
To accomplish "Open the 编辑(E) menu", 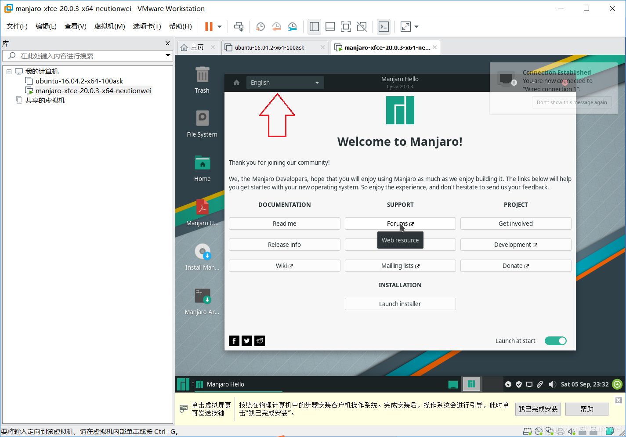I will click(x=46, y=26).
